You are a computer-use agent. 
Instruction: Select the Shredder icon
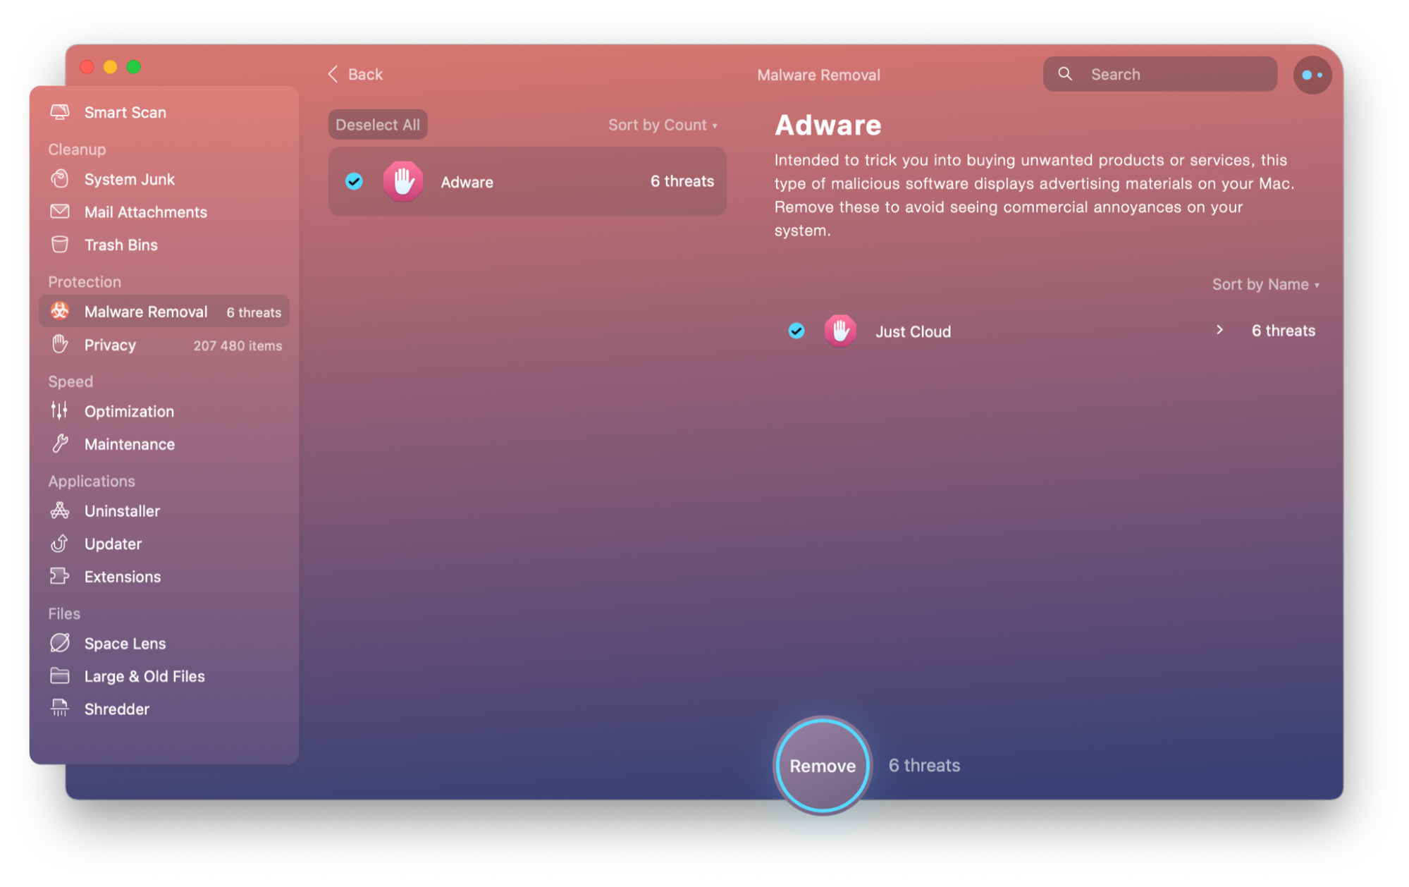(x=60, y=709)
